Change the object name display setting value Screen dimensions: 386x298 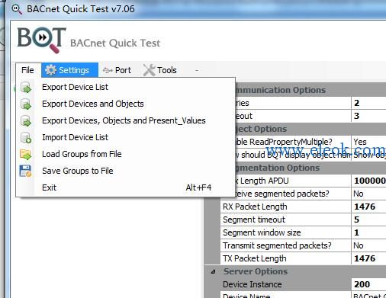[368, 155]
